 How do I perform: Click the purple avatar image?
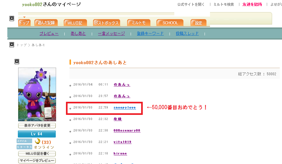click(x=37, y=94)
